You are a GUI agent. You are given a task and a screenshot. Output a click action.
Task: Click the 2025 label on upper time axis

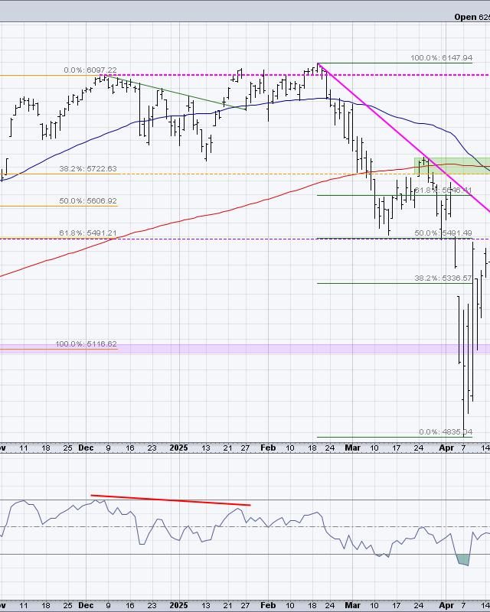coord(178,448)
